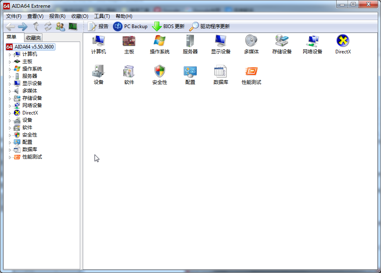Click the Forward navigation arrow
The image size is (381, 273).
point(23,26)
